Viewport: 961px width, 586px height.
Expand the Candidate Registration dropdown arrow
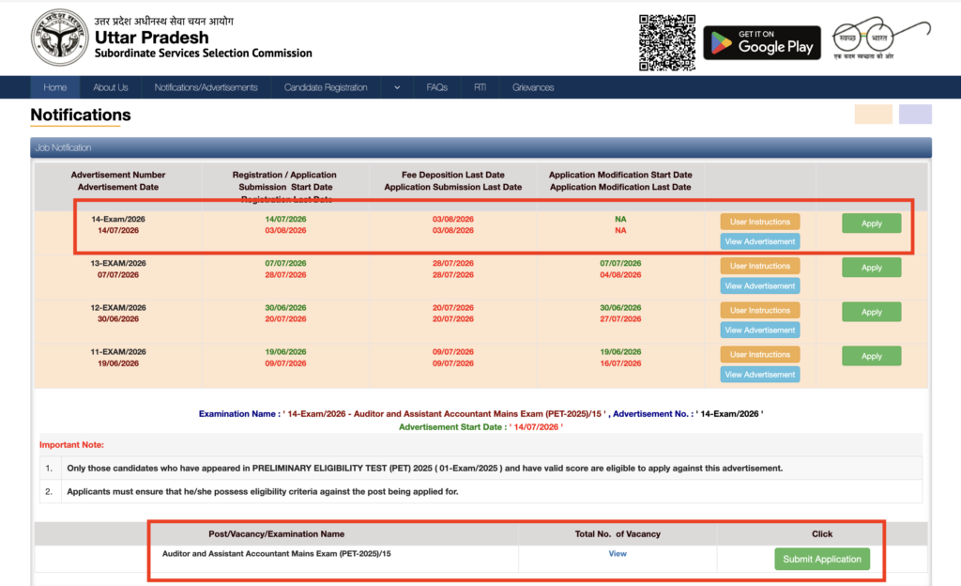click(x=397, y=87)
